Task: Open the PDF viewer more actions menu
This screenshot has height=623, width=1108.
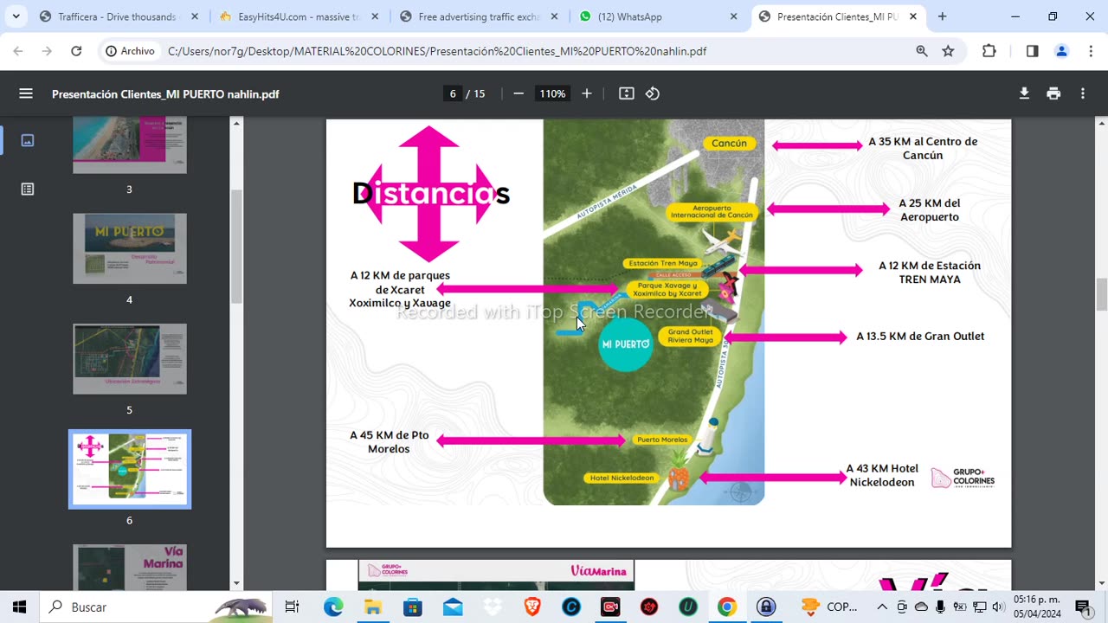Action: coord(1083,93)
